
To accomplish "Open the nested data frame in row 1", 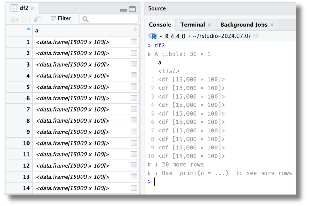I will [x=134, y=42].
